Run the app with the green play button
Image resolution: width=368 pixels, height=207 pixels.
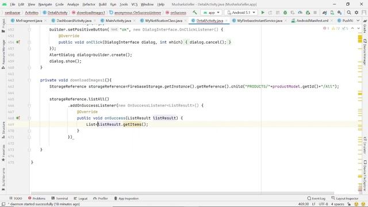coord(263,13)
